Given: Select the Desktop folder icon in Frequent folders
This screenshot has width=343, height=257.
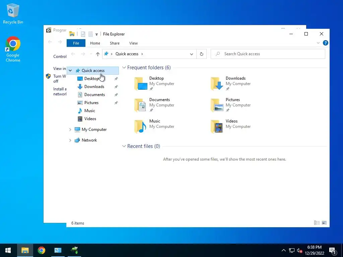Looking at the screenshot, I should coord(141,83).
